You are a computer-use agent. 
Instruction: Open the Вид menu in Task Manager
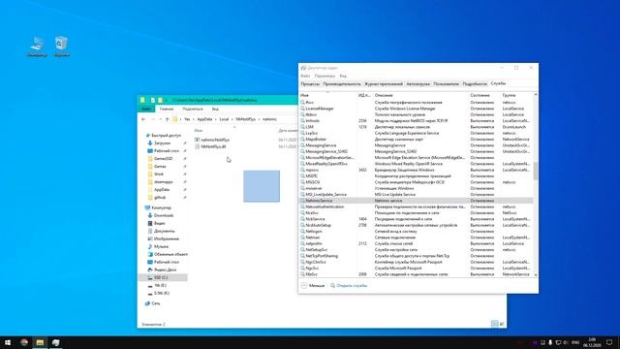pyautogui.click(x=343, y=76)
